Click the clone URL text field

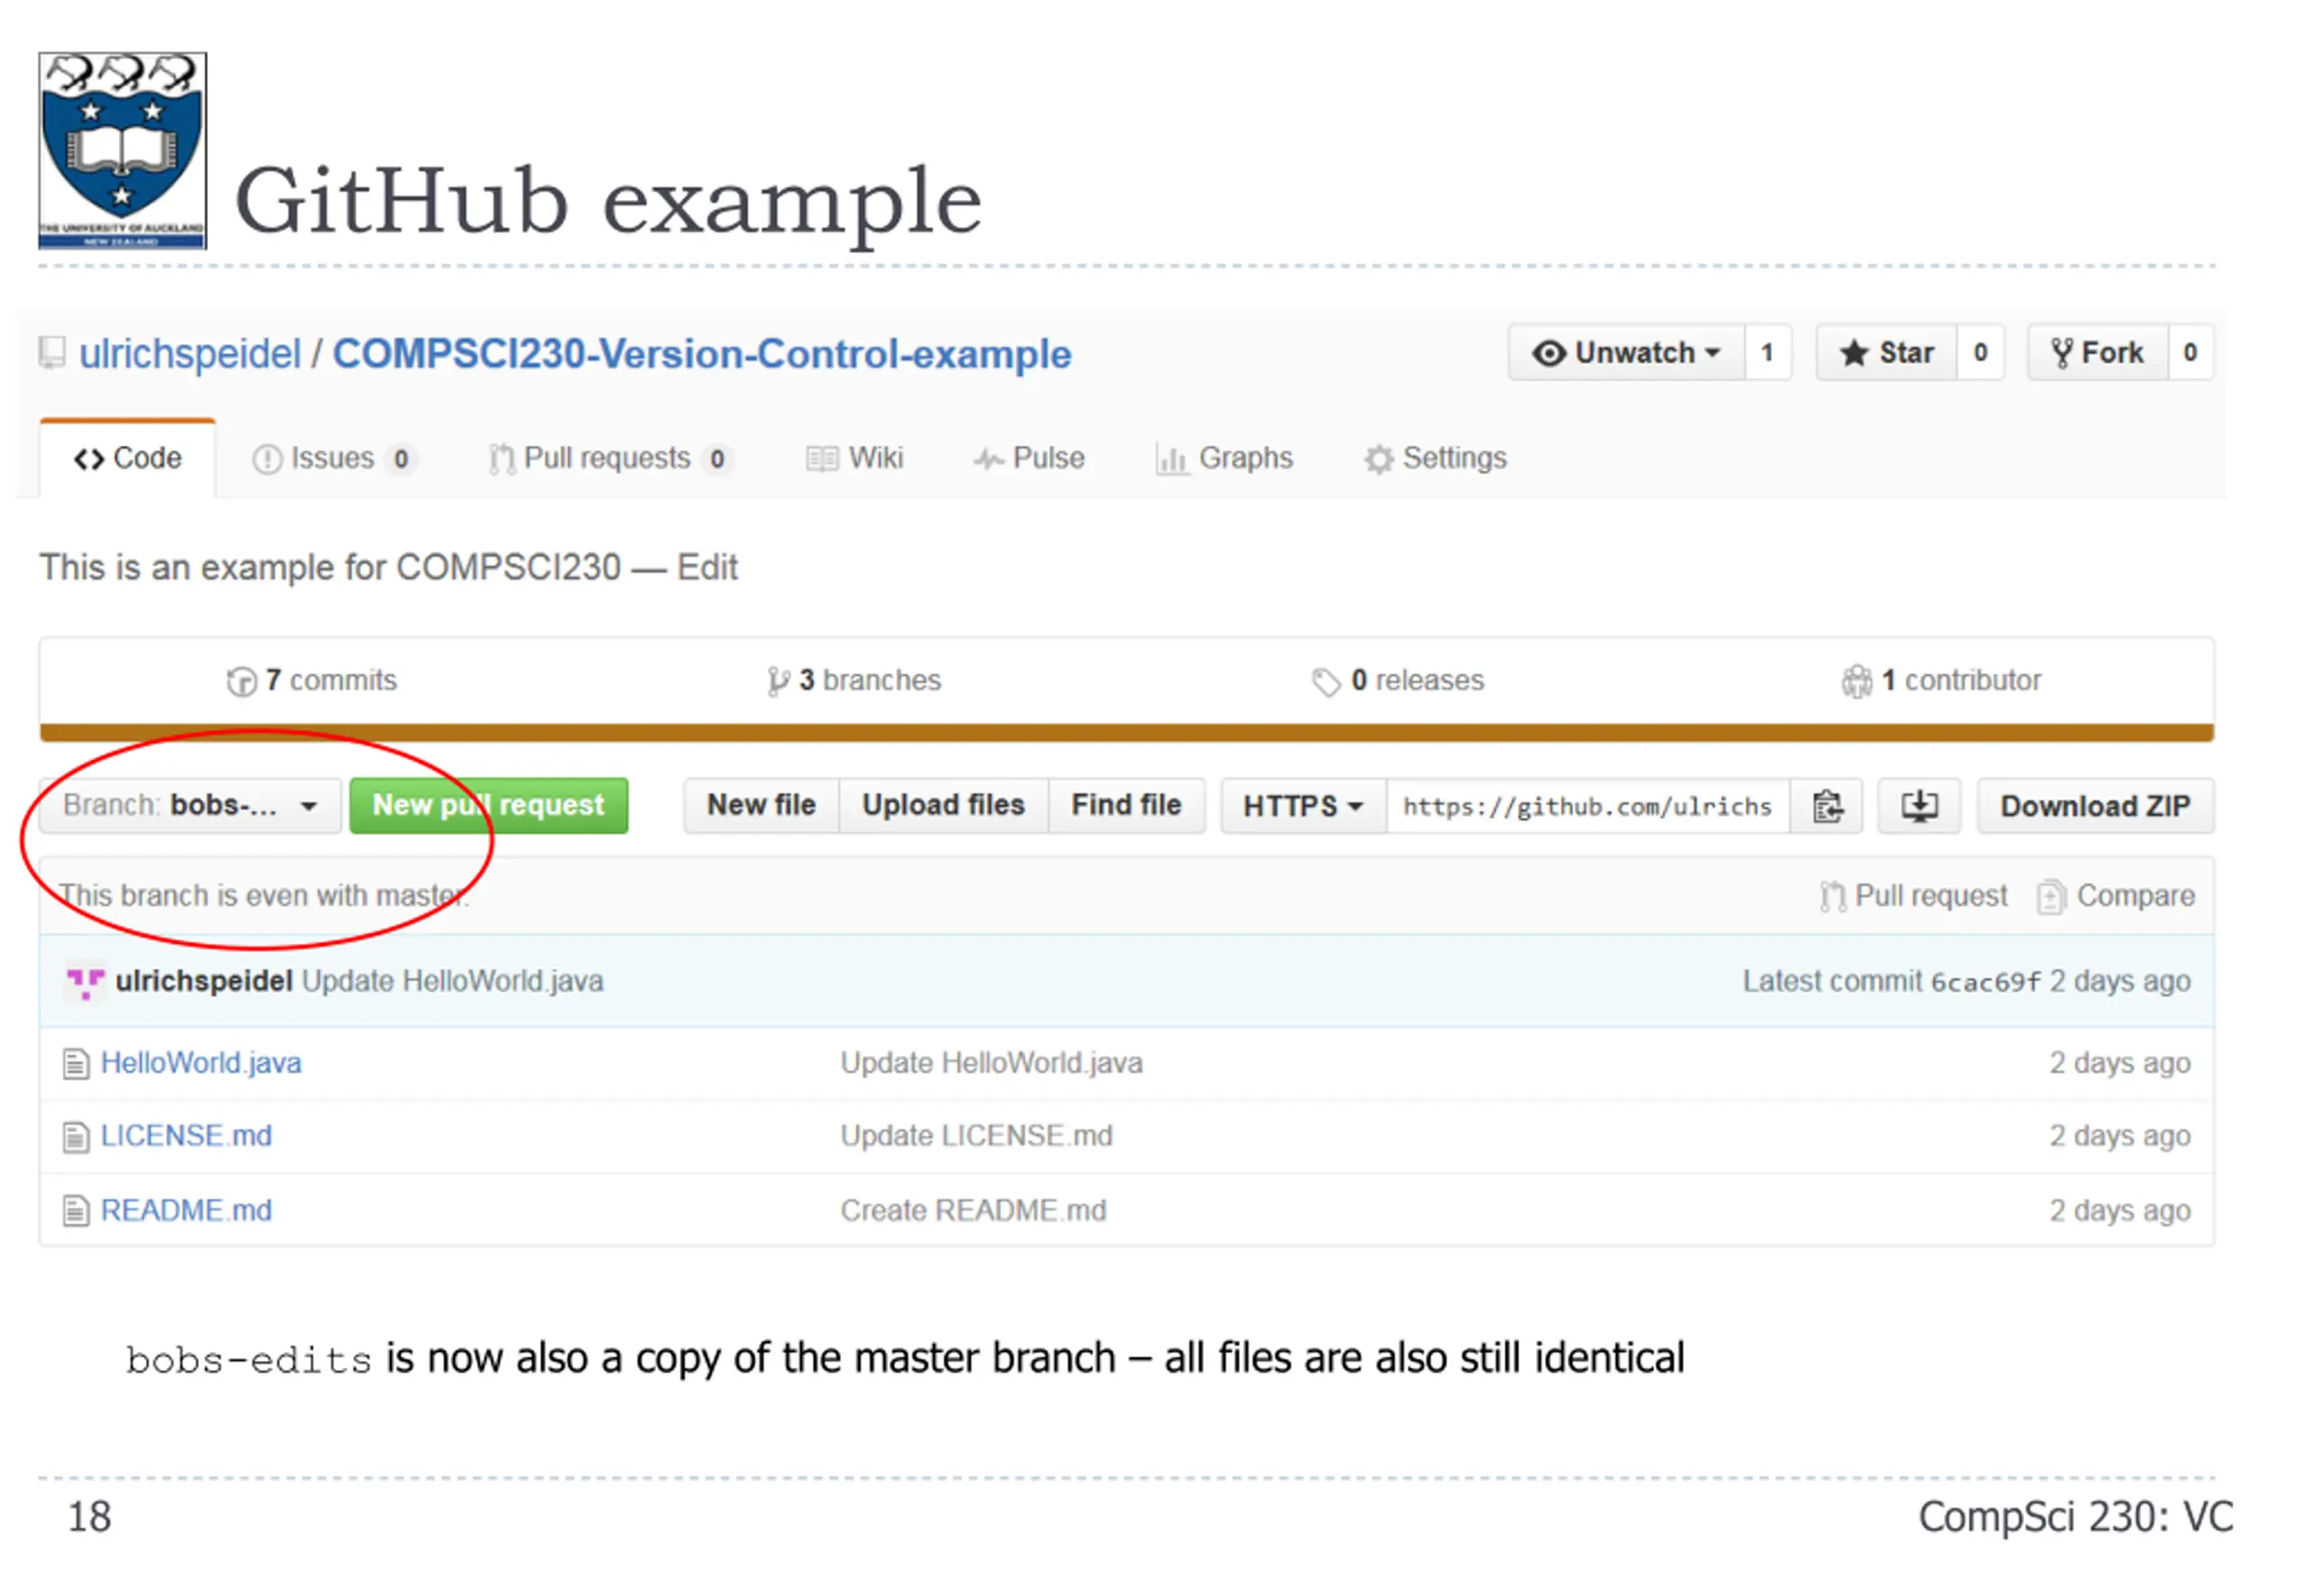coord(1587,806)
